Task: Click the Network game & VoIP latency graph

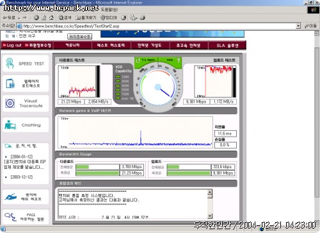Action: click(135, 133)
